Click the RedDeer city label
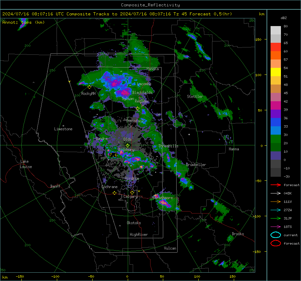This screenshot has height=281, width=301. pyautogui.click(x=142, y=101)
